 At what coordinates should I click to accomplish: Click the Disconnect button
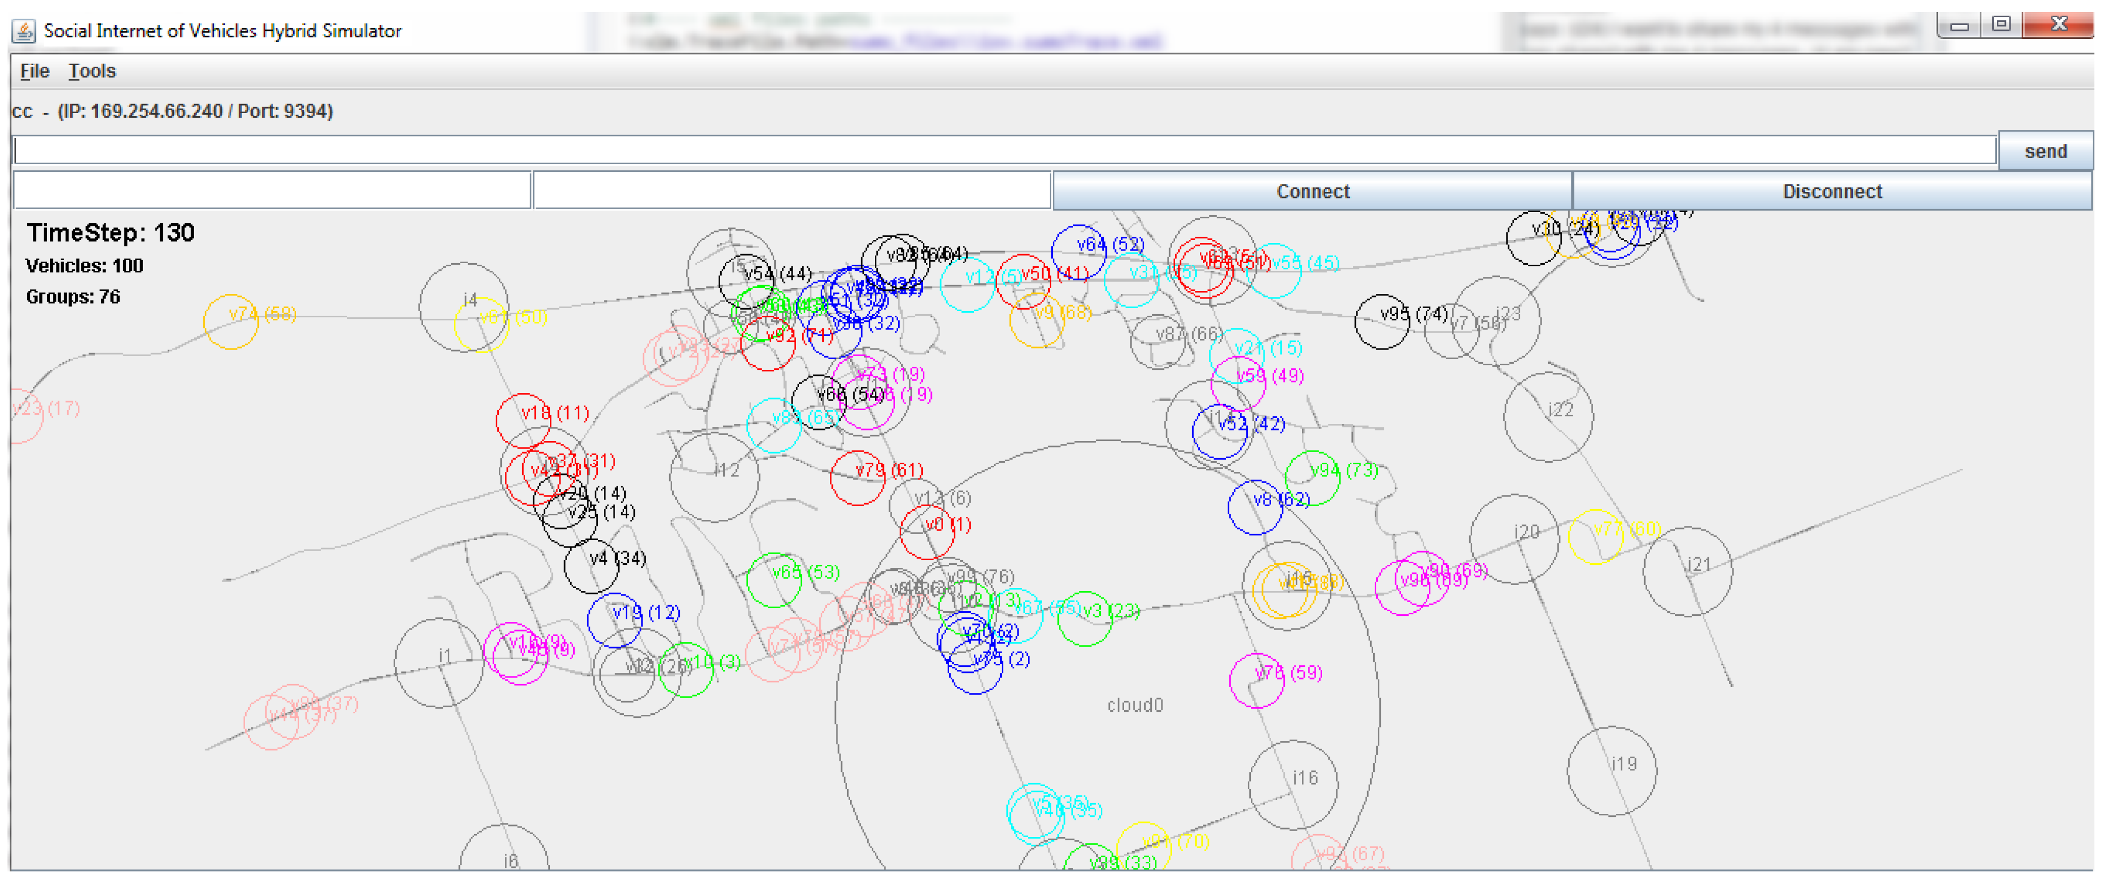1832,191
